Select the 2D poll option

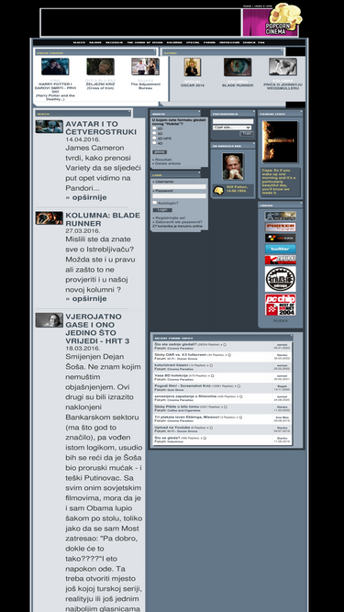[154, 128]
